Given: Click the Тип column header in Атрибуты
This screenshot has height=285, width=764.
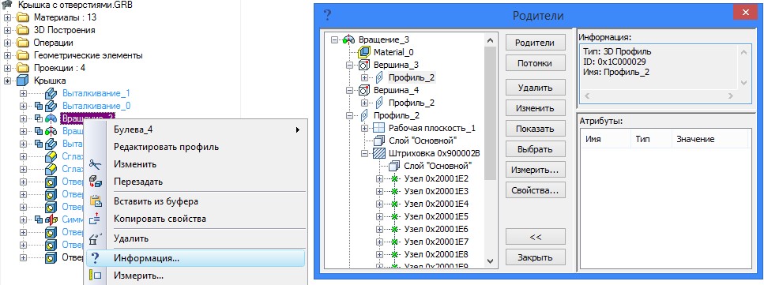Looking at the screenshot, I should [x=651, y=139].
